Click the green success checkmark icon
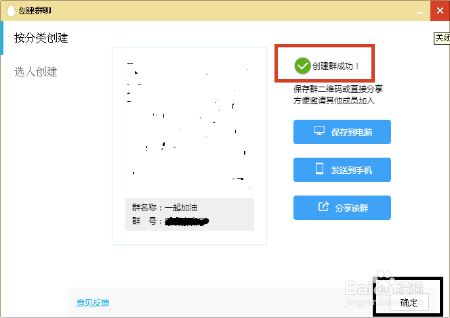Viewport: 450px width, 318px height. coord(302,66)
